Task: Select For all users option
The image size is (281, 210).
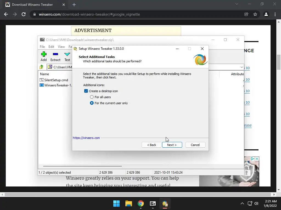Action: pyautogui.click(x=92, y=97)
